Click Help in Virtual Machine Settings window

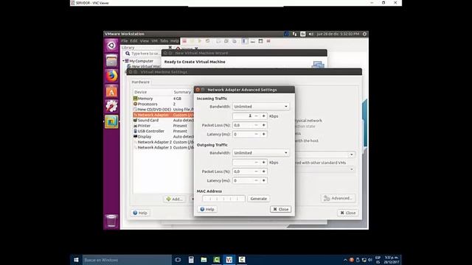140,213
